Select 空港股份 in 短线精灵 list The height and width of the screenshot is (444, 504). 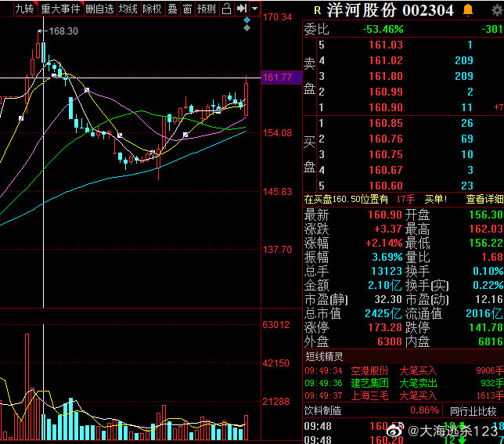pyautogui.click(x=369, y=370)
